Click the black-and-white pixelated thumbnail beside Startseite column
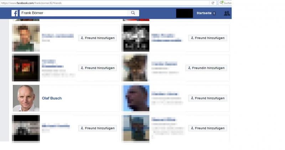Screen dimensions: 285x150 coord(135,38)
